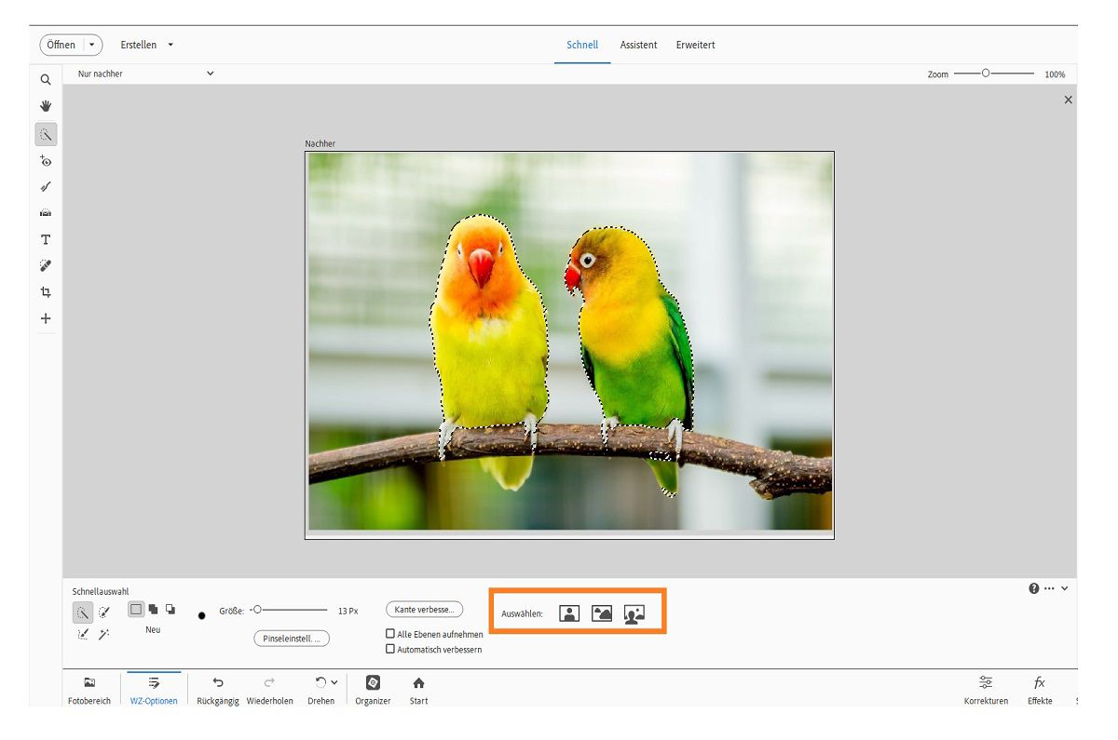This screenshot has height=740, width=1118.
Task: Click the select subject portrait icon
Action: pos(569,613)
